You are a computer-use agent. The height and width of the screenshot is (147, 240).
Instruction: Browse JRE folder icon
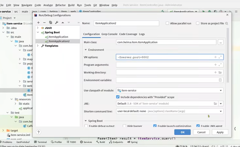215,104
